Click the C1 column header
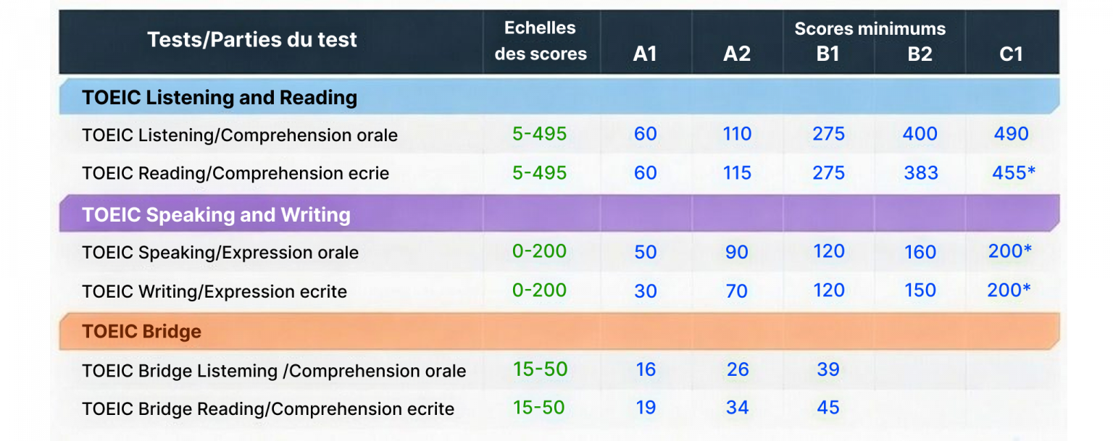 (1011, 54)
